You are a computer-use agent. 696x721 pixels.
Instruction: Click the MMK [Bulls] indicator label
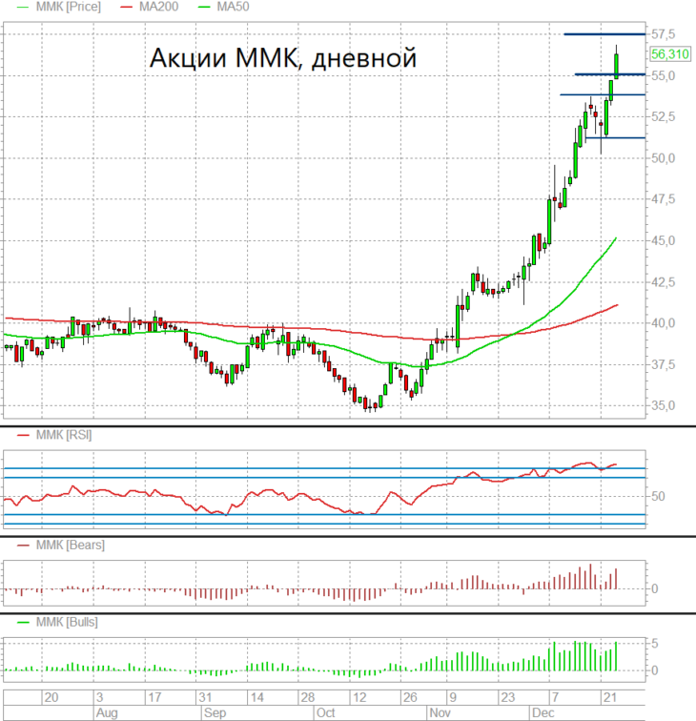point(67,622)
